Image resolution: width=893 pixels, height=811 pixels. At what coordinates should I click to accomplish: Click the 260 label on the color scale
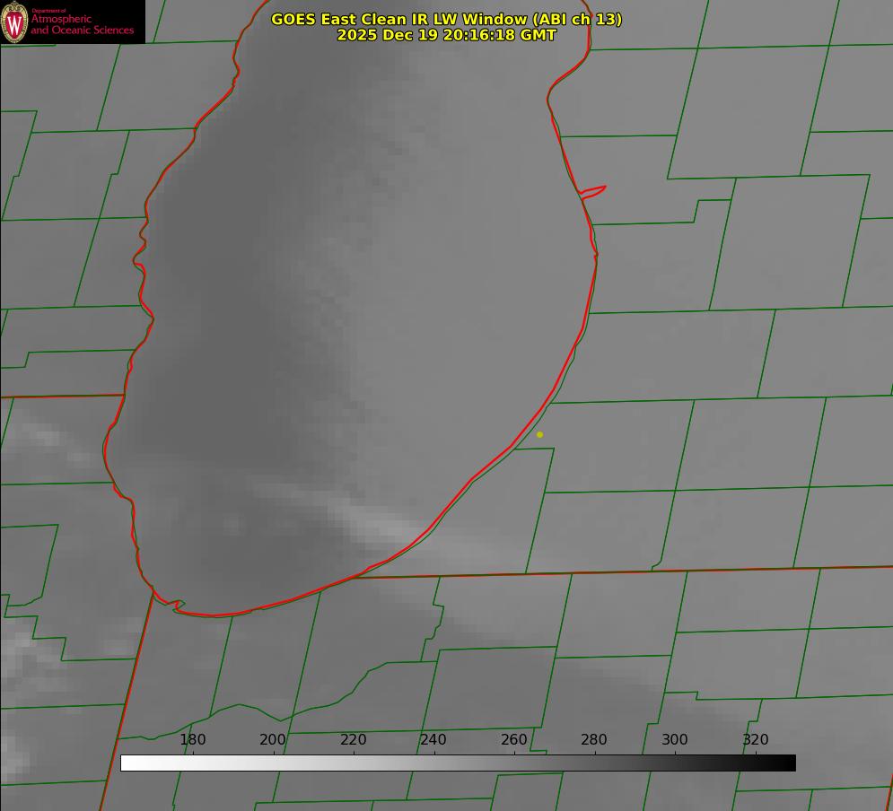(x=513, y=739)
